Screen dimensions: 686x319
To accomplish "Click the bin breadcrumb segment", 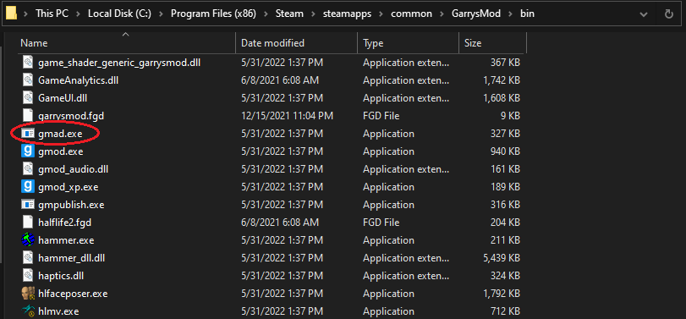I will [x=527, y=14].
